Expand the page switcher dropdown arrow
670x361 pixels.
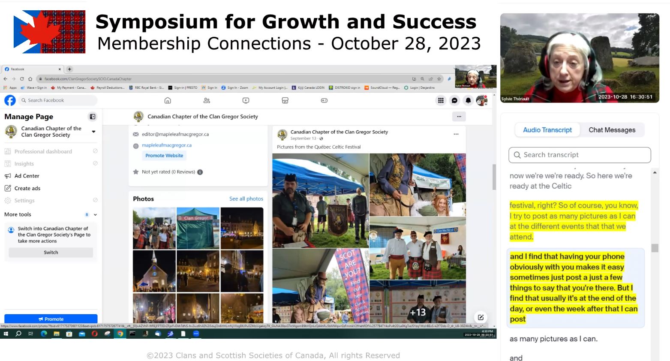pos(93,132)
